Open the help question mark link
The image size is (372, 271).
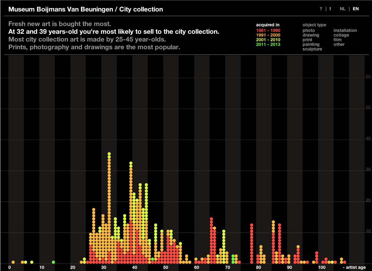pyautogui.click(x=321, y=9)
